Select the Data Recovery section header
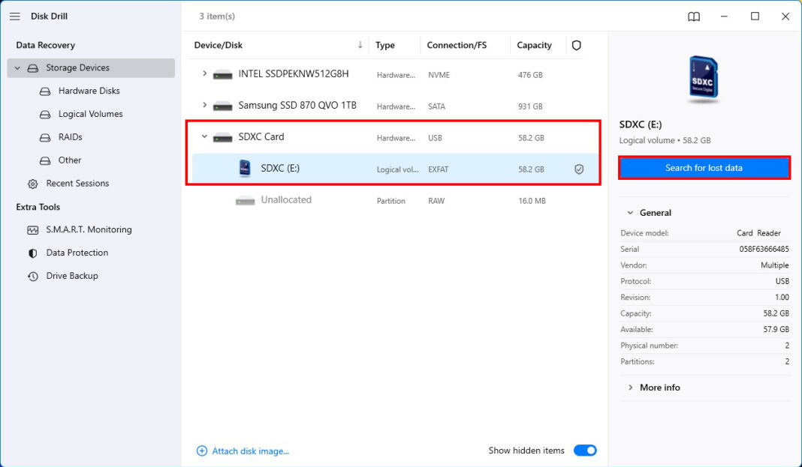Viewport: 802px width, 467px height. (x=45, y=45)
